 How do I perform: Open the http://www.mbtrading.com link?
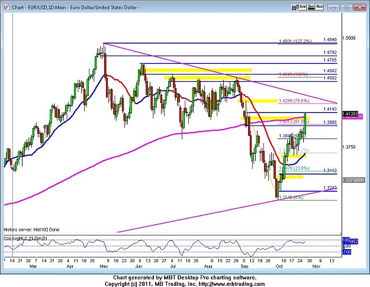(231, 284)
